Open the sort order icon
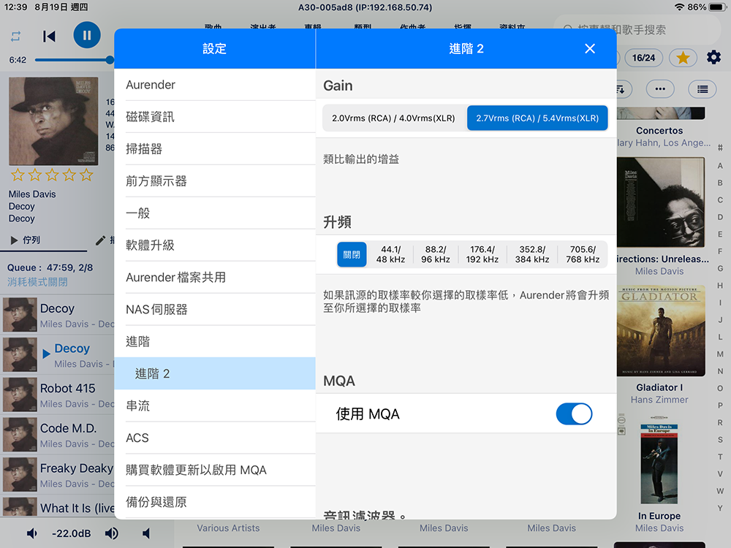The height and width of the screenshot is (548, 731). point(621,89)
